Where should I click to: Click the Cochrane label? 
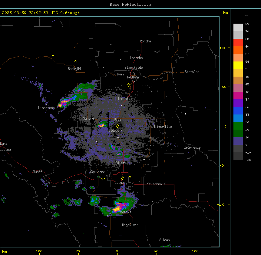[x=97, y=172]
